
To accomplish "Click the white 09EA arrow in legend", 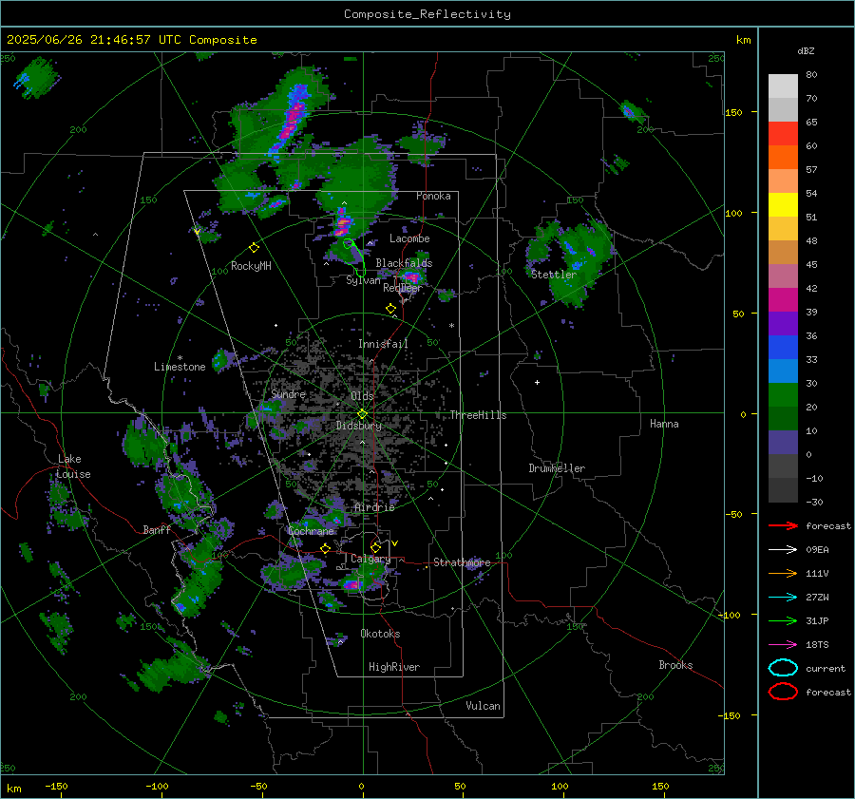I will click(783, 549).
